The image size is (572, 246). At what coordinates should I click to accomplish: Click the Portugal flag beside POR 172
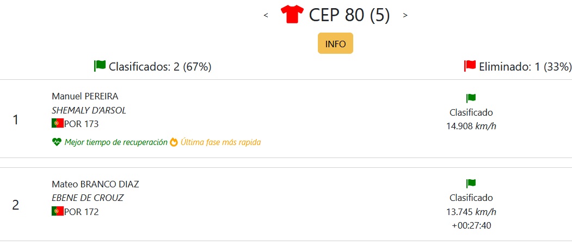click(58, 211)
